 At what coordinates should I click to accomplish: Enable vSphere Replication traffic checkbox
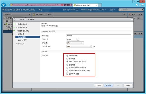click(67, 68)
